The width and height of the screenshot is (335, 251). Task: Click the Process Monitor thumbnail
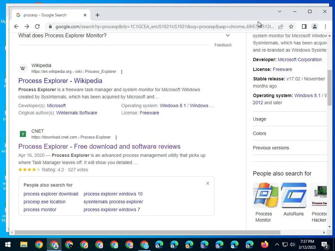point(266,195)
